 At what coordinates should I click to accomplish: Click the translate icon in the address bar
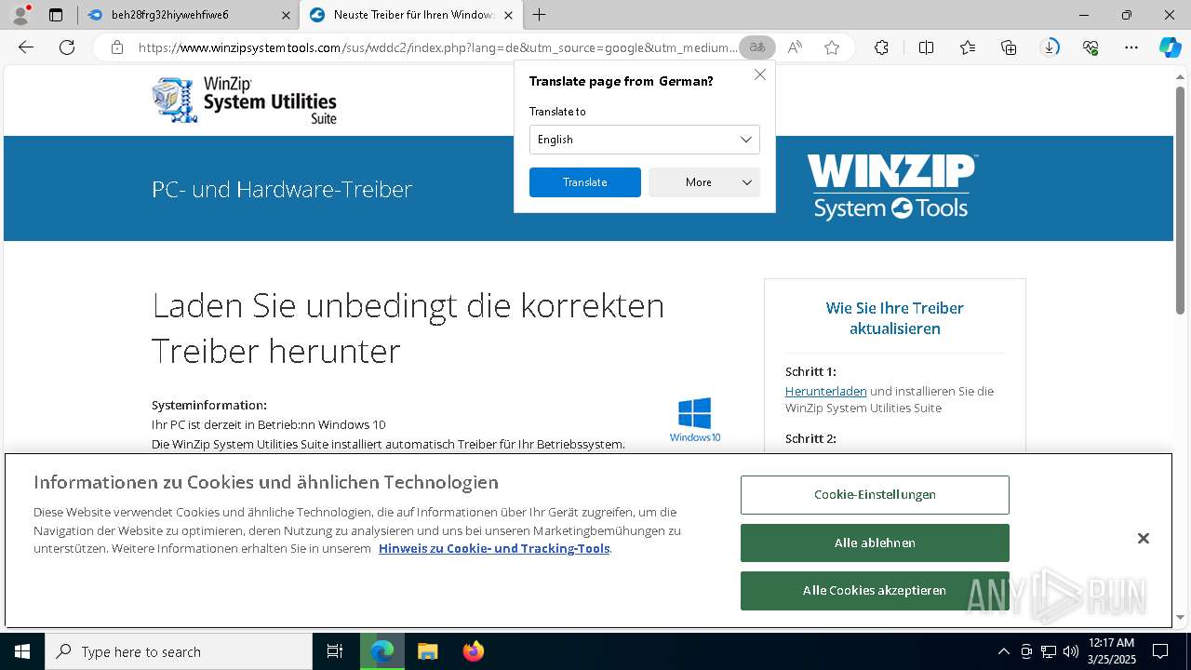click(x=757, y=47)
